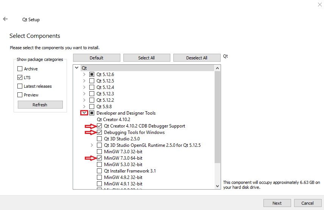Go back using the arrow icon

(5, 19)
